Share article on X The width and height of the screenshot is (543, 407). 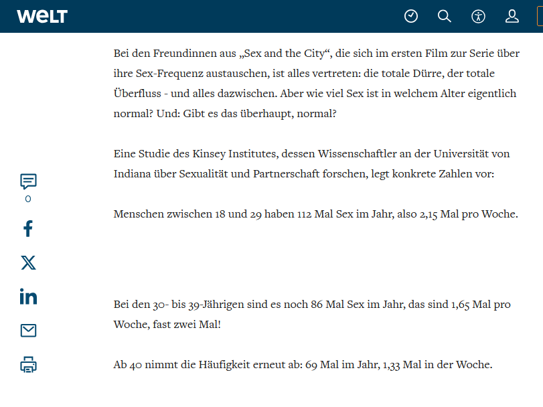point(28,262)
